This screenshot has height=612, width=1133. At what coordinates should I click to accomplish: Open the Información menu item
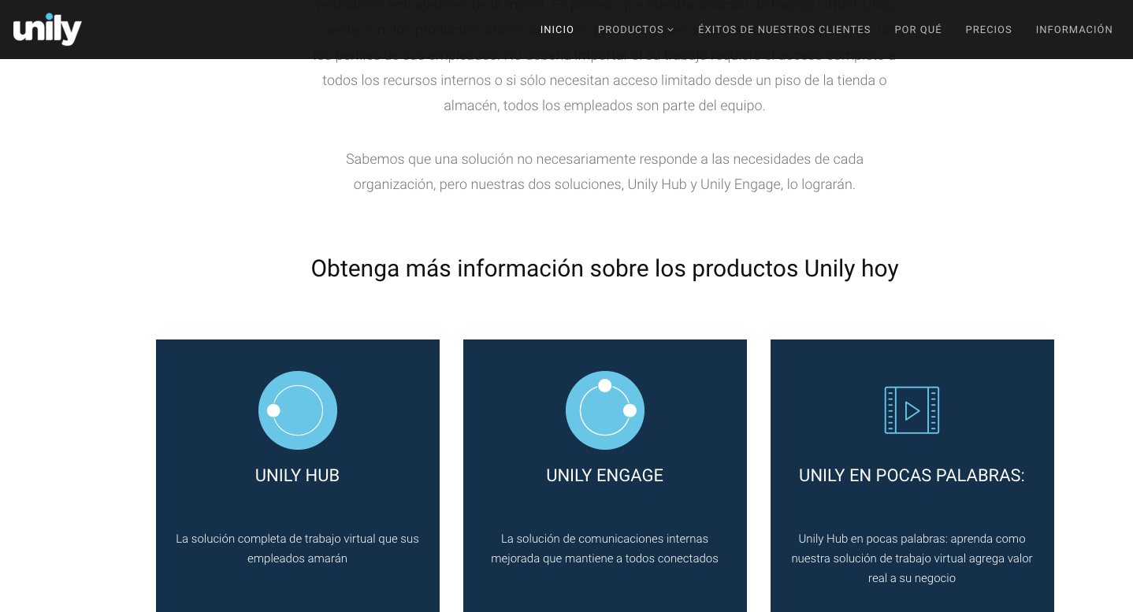(x=1074, y=30)
